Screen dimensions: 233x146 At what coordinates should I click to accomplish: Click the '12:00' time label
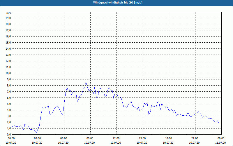pos(116,138)
